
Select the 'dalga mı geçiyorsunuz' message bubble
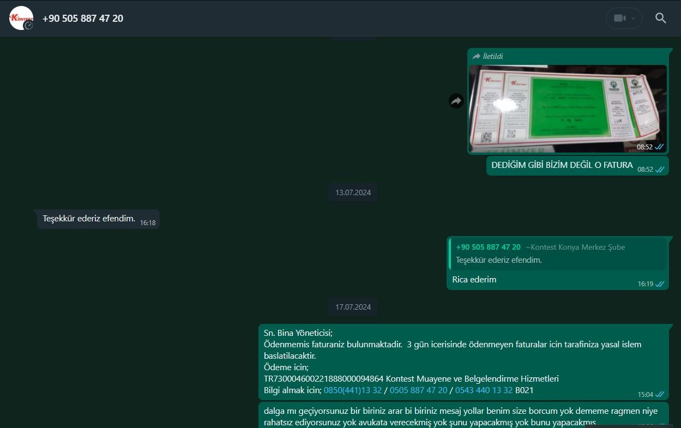pyautogui.click(x=460, y=417)
